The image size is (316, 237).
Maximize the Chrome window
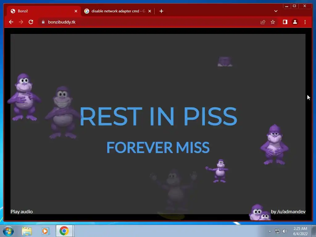tap(294, 6)
